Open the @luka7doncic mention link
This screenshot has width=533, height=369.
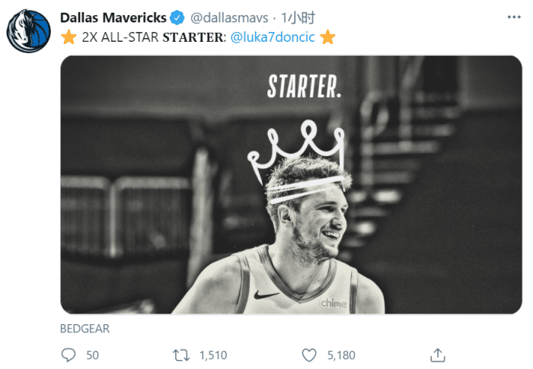coord(271,37)
